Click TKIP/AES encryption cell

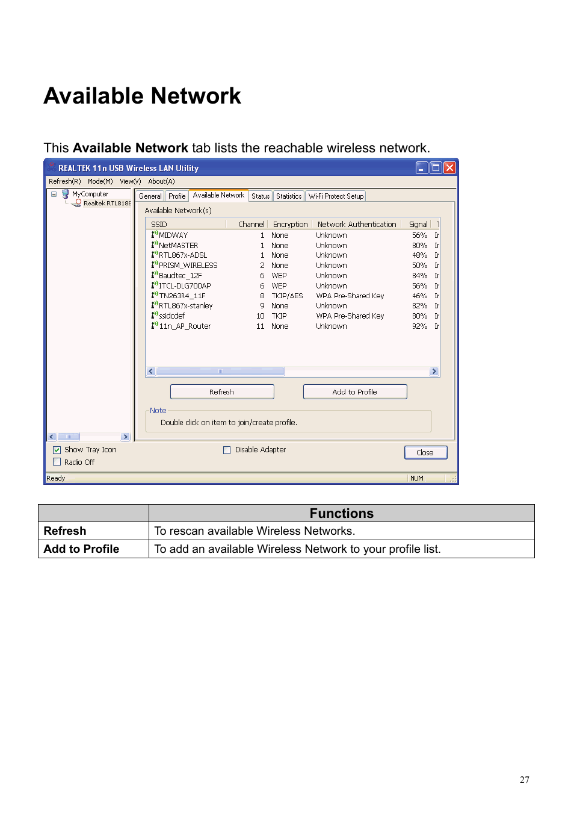[x=287, y=295]
